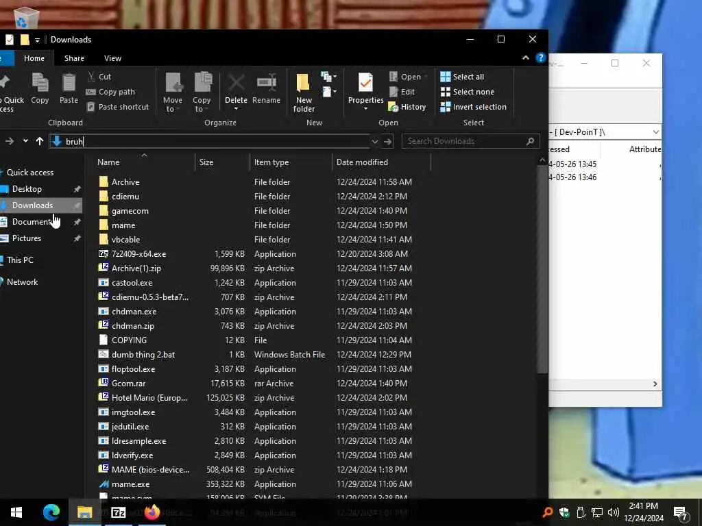Click Select none in ribbon

tap(468, 92)
